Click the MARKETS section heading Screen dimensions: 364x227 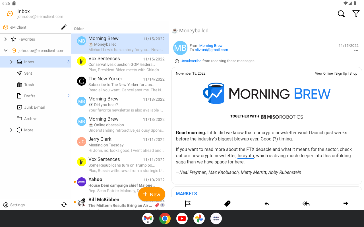pos(186,194)
